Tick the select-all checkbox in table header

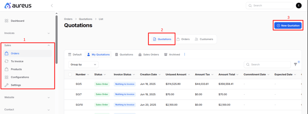click(70, 75)
